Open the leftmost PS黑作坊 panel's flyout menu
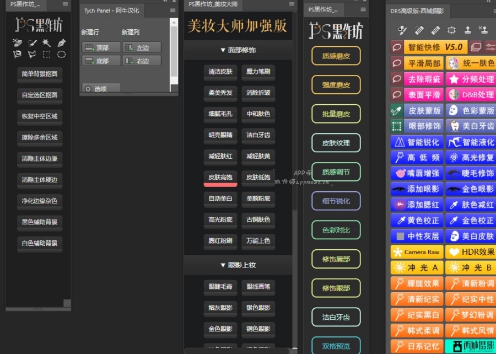This screenshot has width=496, height=354. pos(65,4)
